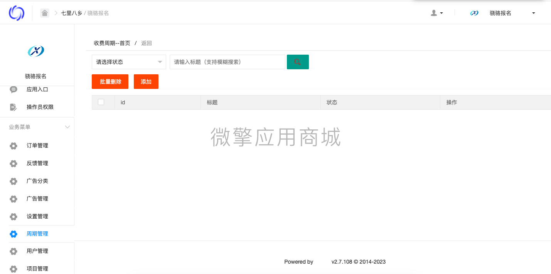The width and height of the screenshot is (551, 274).
Task: Go to 反馈管理 menu item
Action: tap(37, 163)
